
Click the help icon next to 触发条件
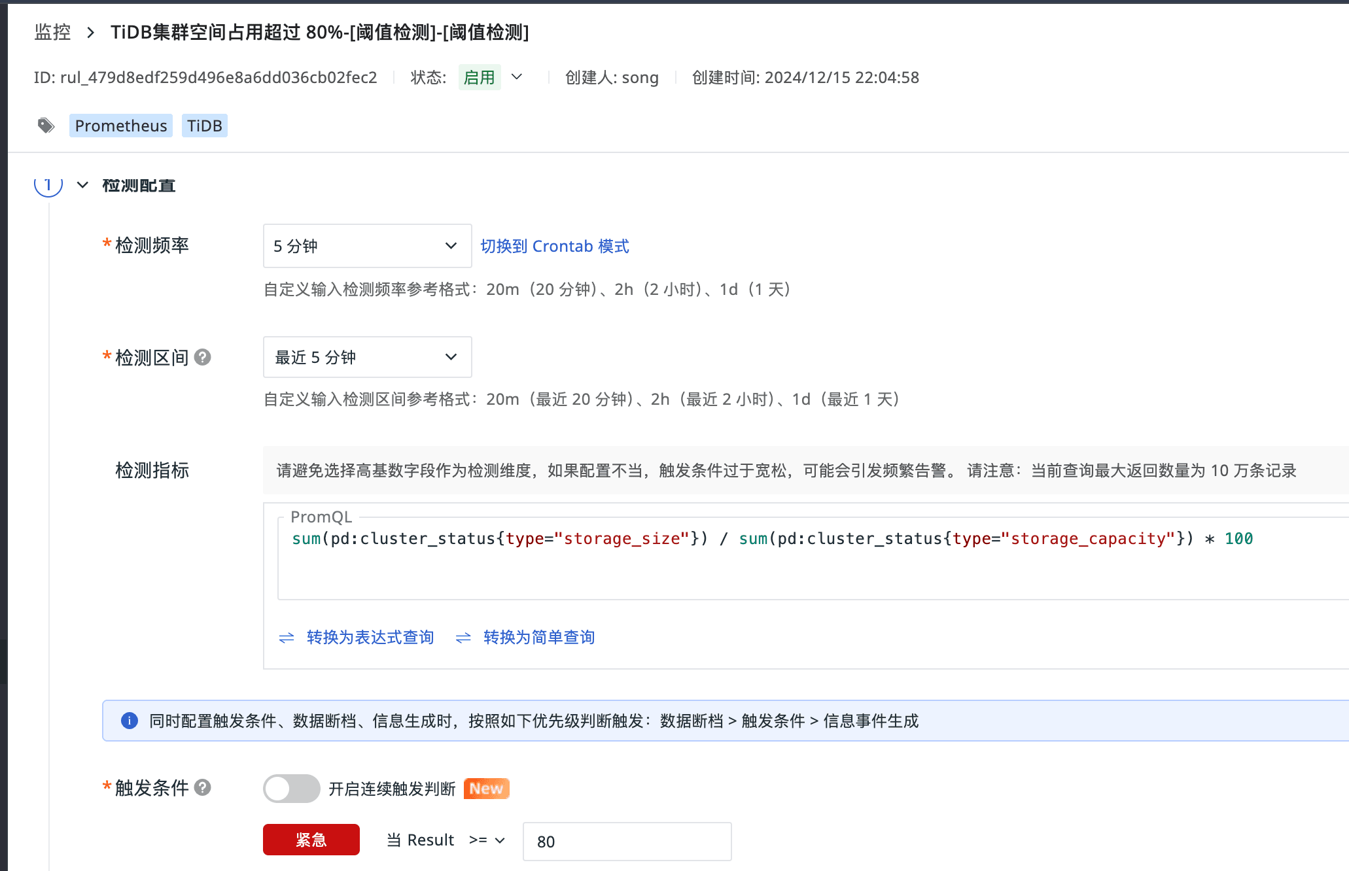(x=203, y=787)
